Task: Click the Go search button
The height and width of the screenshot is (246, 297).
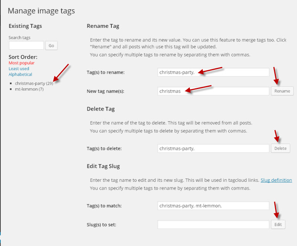Action: (51, 46)
